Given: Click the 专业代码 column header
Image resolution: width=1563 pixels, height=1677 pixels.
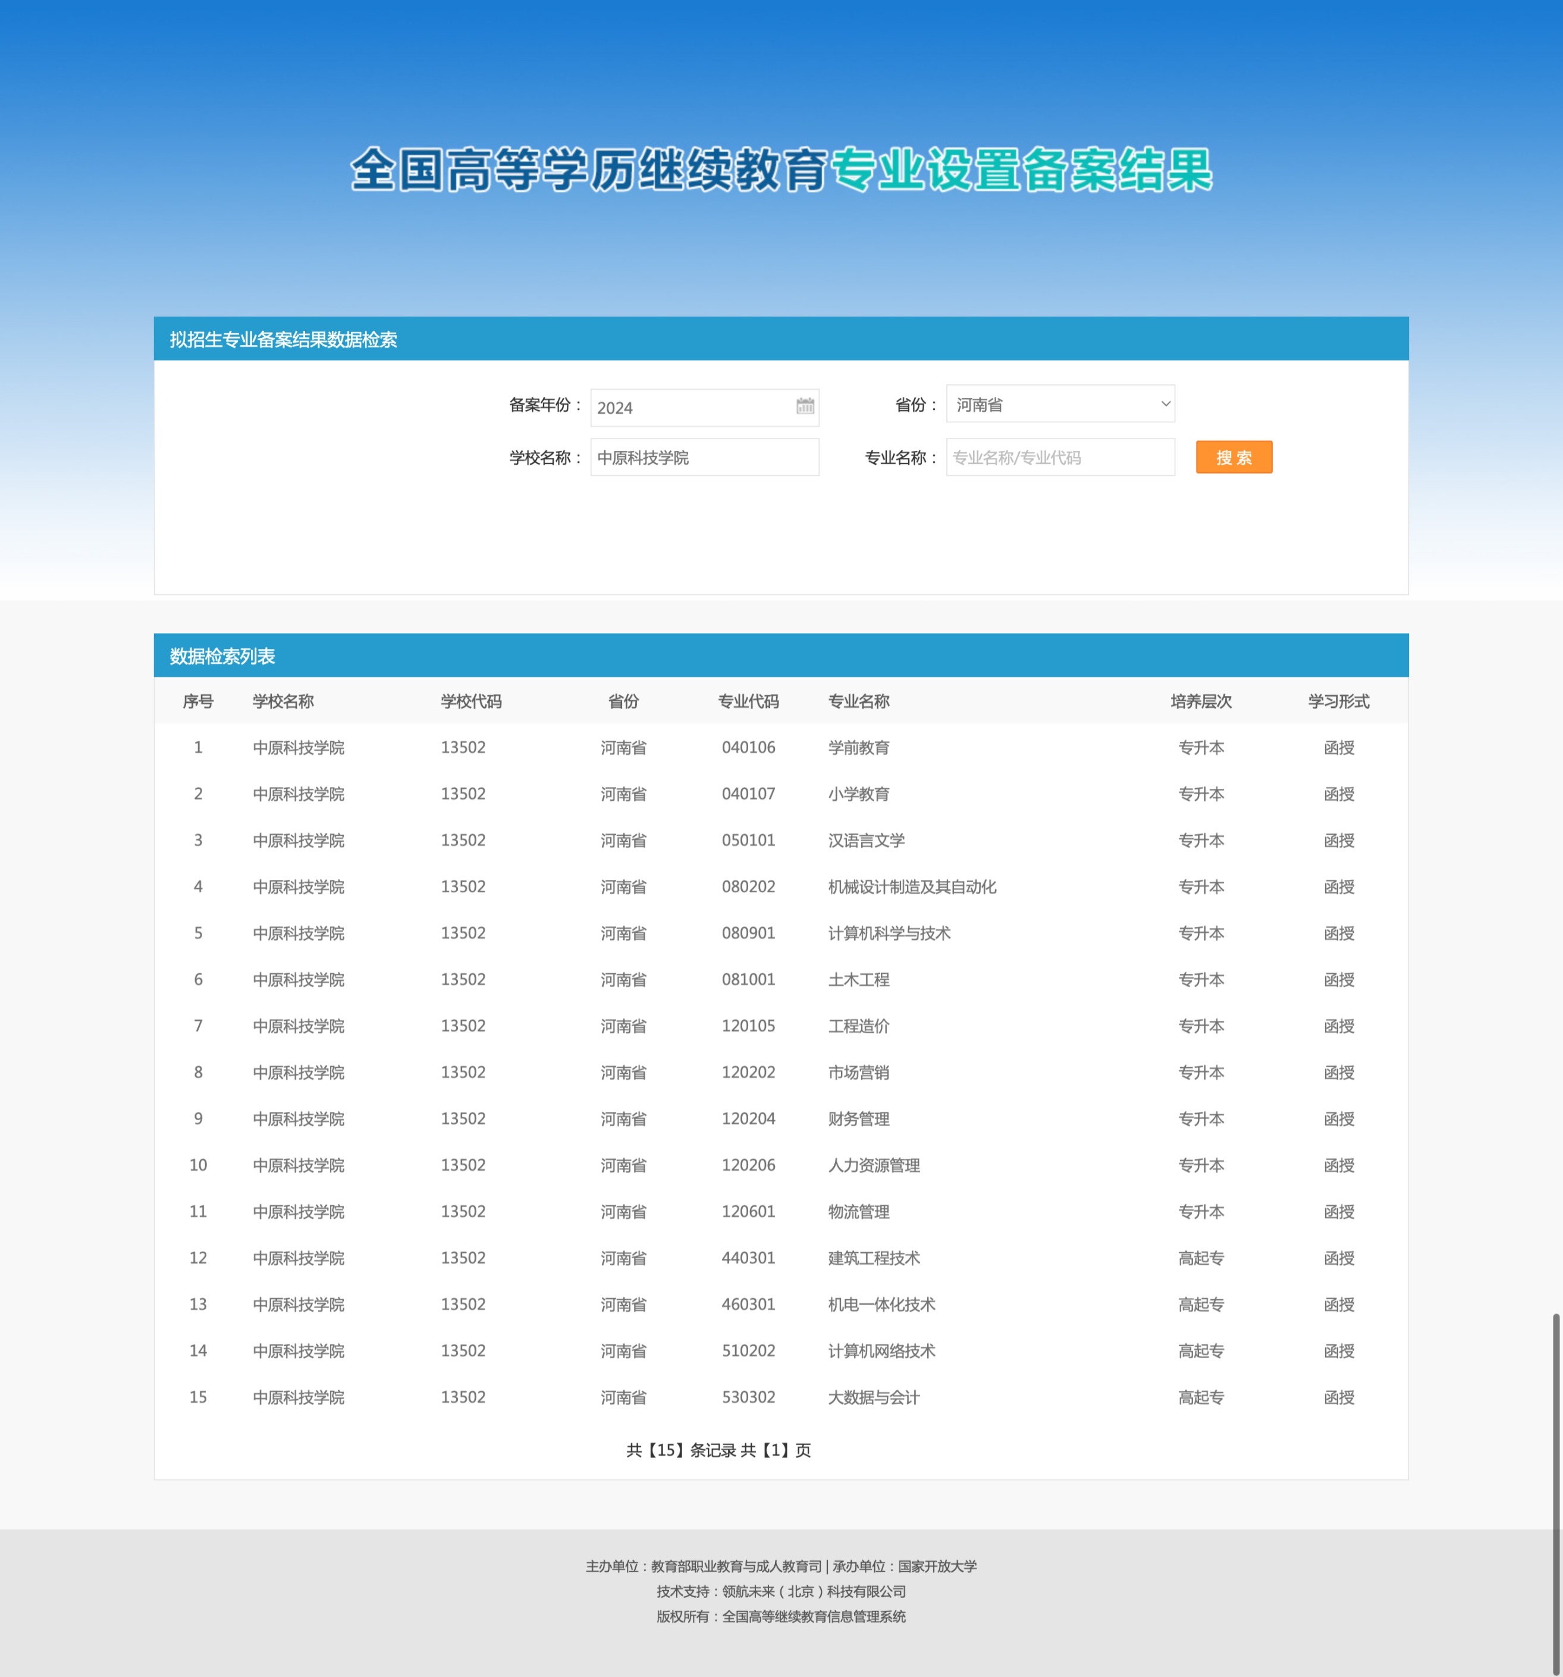Looking at the screenshot, I should tap(748, 702).
